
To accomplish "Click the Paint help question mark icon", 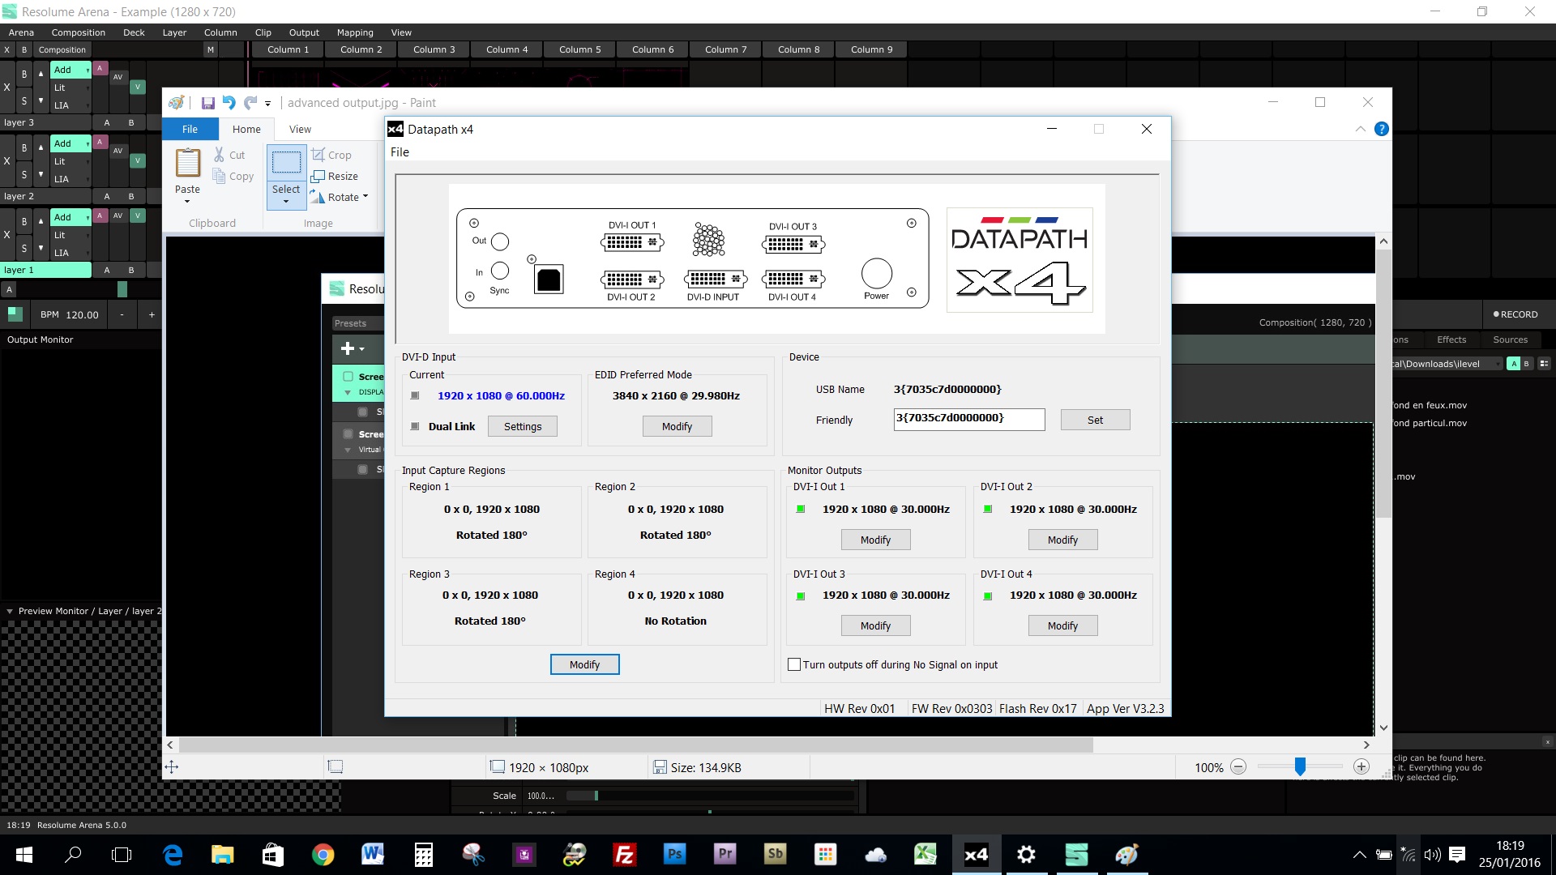I will pyautogui.click(x=1382, y=129).
